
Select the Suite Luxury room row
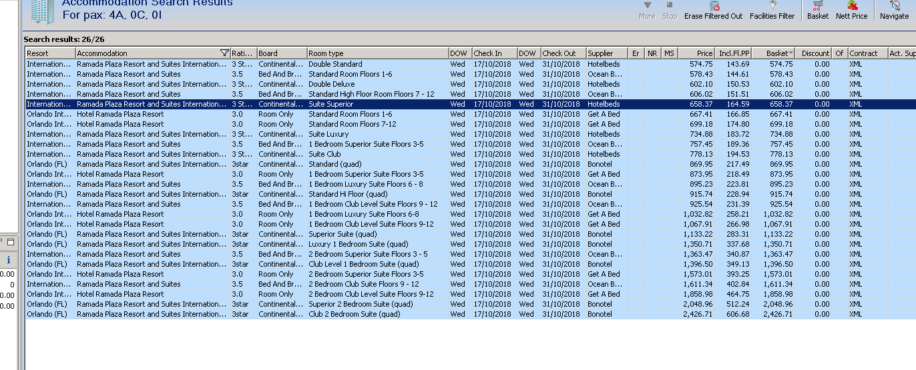[471, 134]
